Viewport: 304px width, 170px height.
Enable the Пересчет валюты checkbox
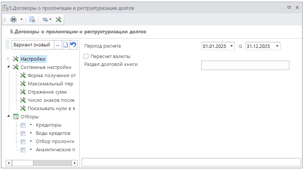point(86,56)
